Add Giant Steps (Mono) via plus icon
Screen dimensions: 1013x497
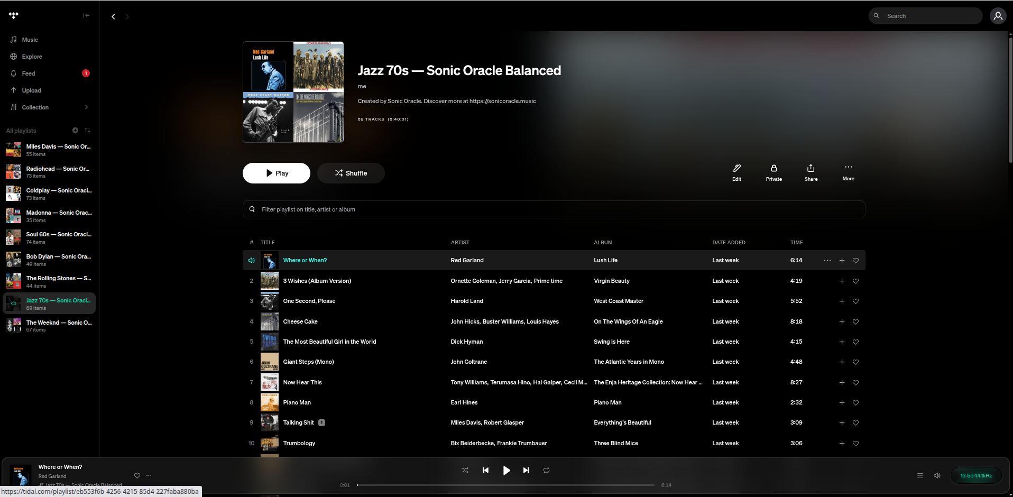click(x=842, y=362)
